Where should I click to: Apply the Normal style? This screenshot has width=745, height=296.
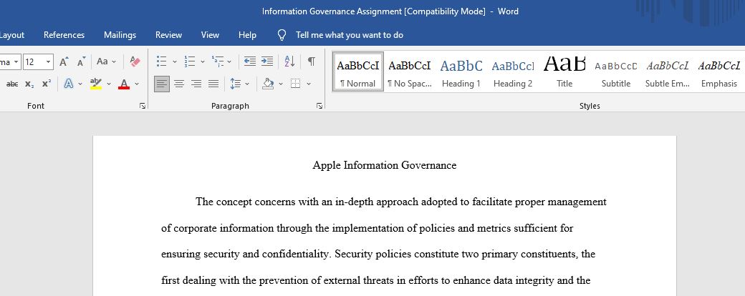[x=357, y=71]
